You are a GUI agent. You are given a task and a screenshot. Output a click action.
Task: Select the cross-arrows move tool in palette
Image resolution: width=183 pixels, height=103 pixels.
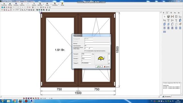tap(180, 24)
